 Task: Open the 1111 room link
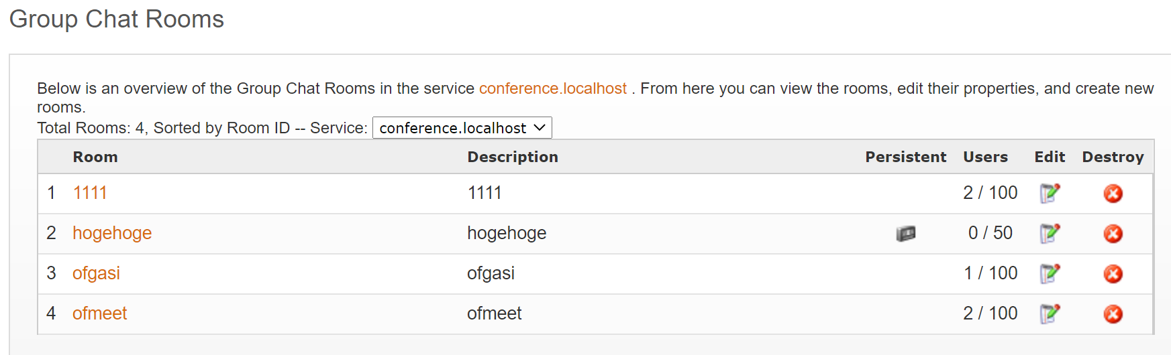[90, 193]
